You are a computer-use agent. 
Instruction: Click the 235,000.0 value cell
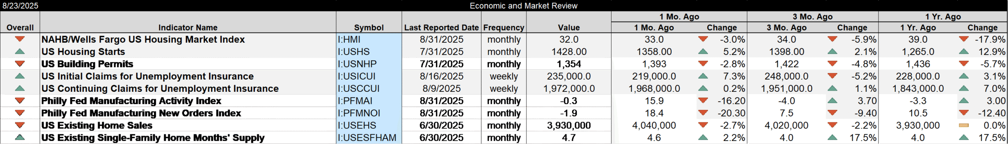[x=569, y=76]
